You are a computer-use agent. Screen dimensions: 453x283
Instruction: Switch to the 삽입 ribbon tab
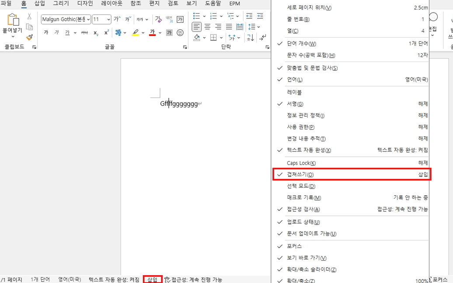tap(40, 3)
